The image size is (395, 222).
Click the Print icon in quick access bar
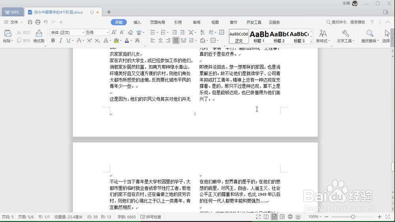tap(38, 22)
